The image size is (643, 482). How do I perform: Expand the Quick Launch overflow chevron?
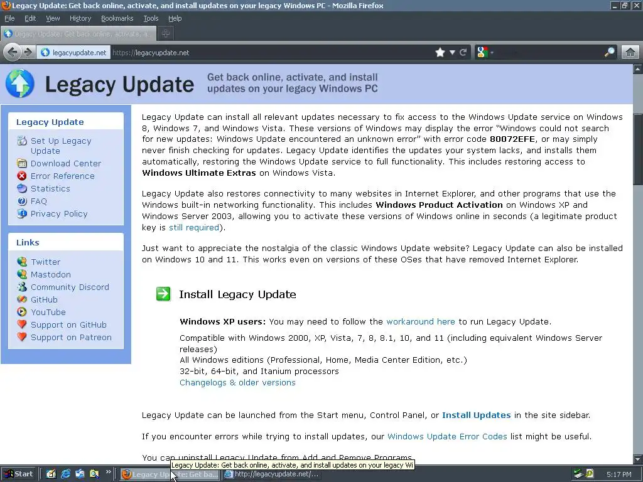coord(108,472)
